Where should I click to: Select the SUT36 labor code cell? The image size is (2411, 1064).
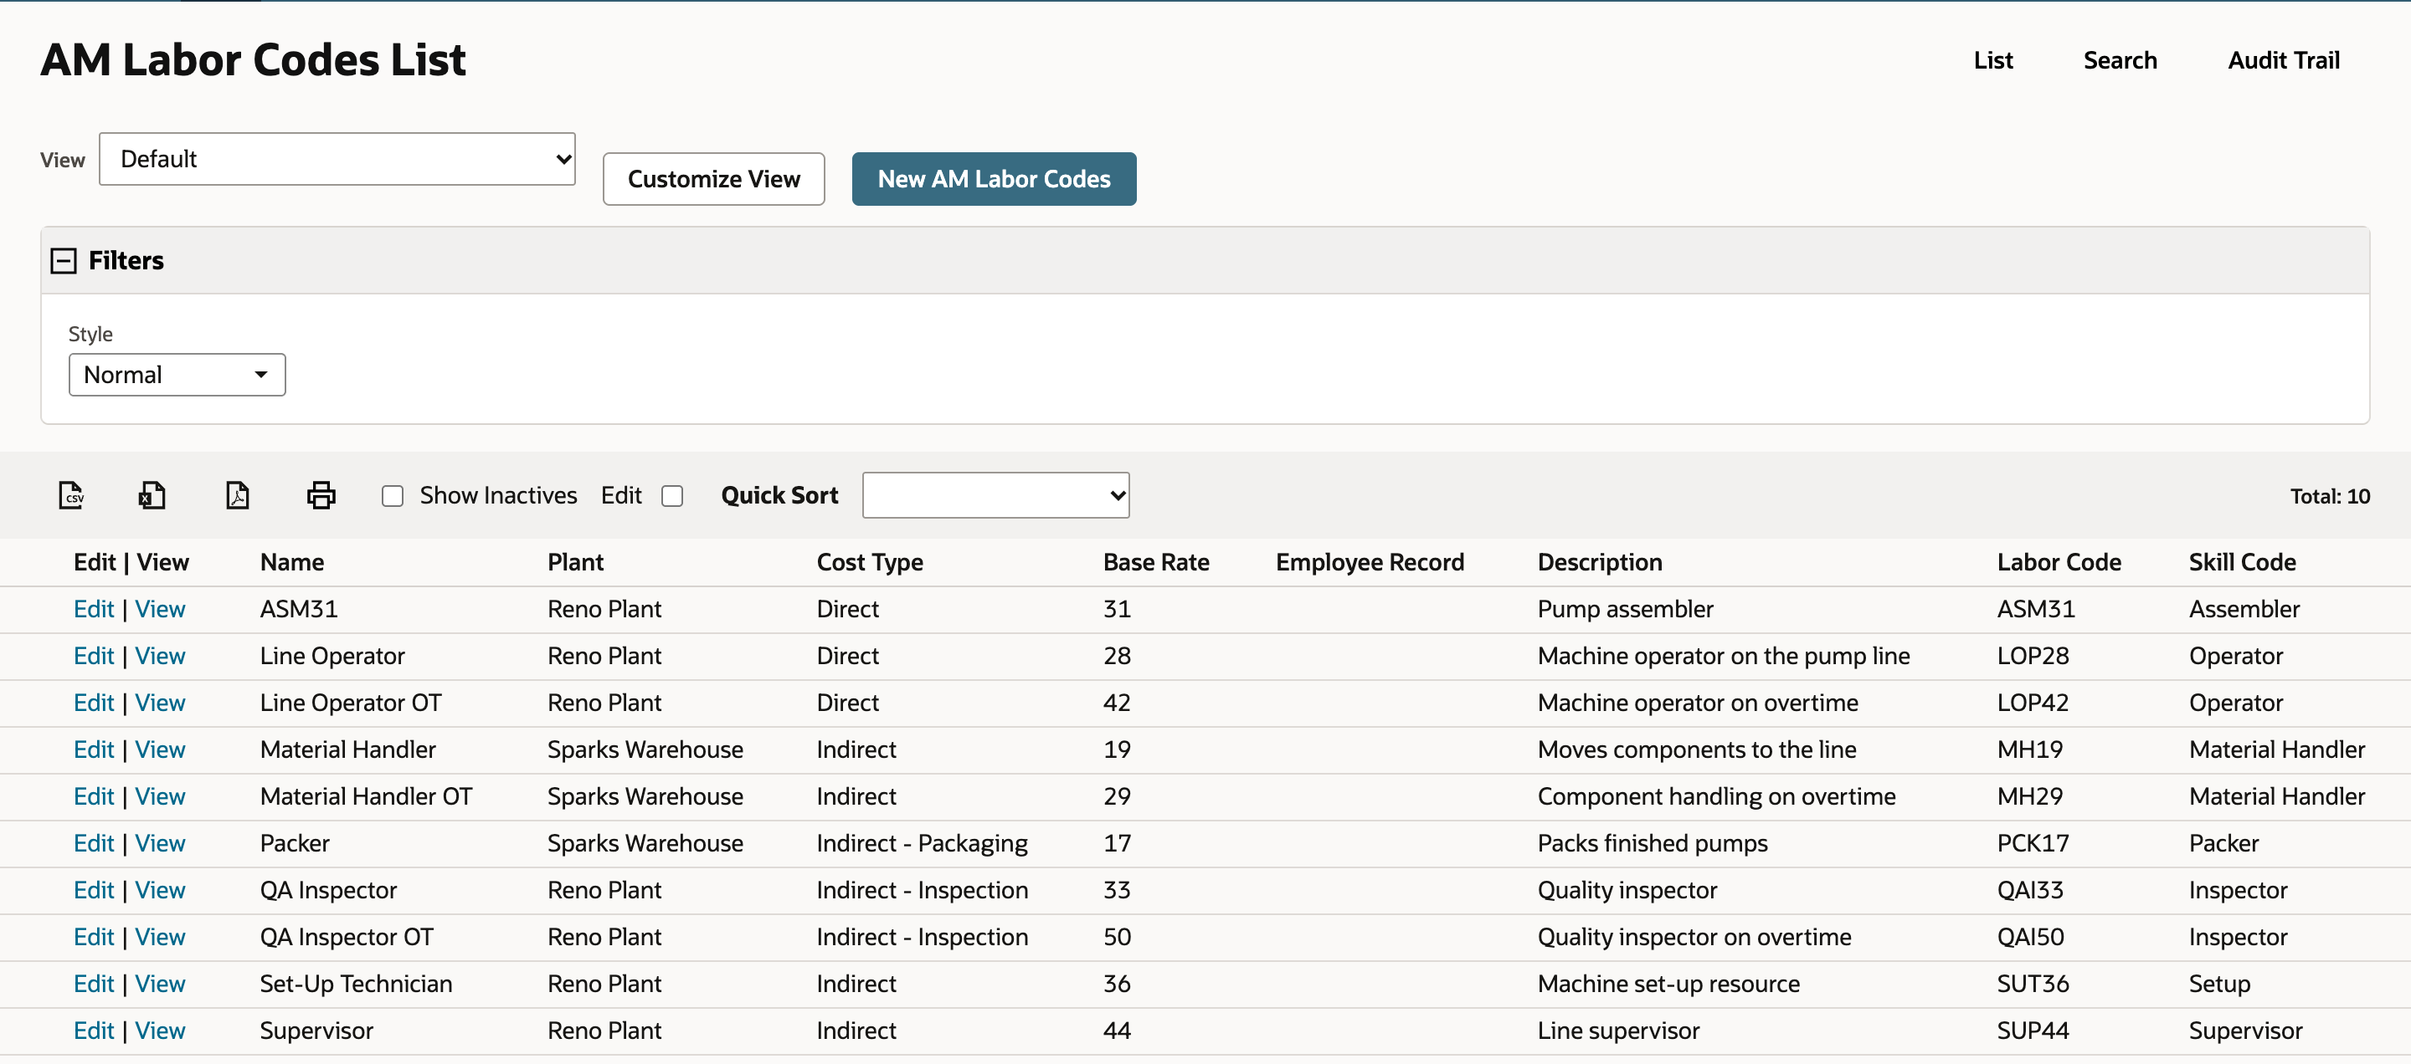(2032, 984)
